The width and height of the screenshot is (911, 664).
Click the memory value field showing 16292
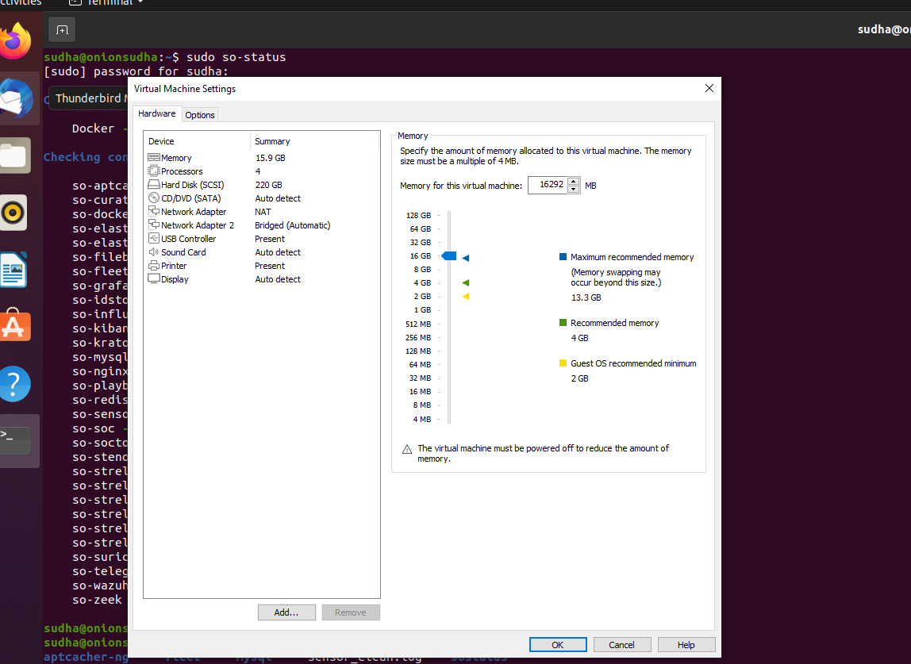pos(548,185)
